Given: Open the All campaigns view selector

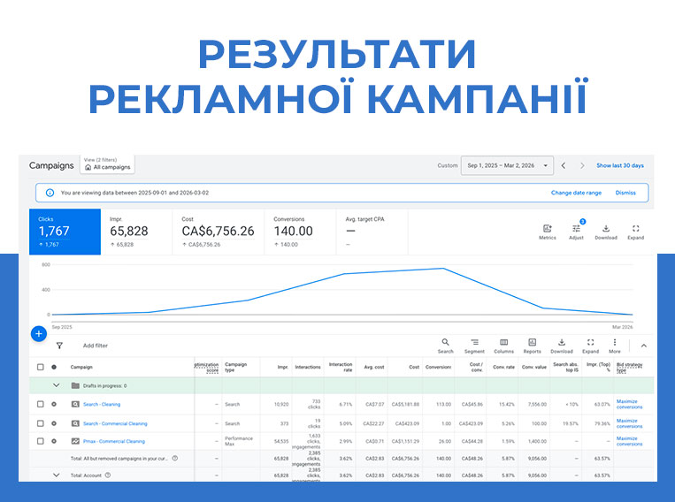Looking at the screenshot, I should 107,164.
